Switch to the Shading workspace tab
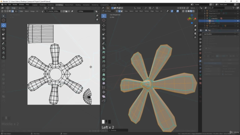 (78, 5)
